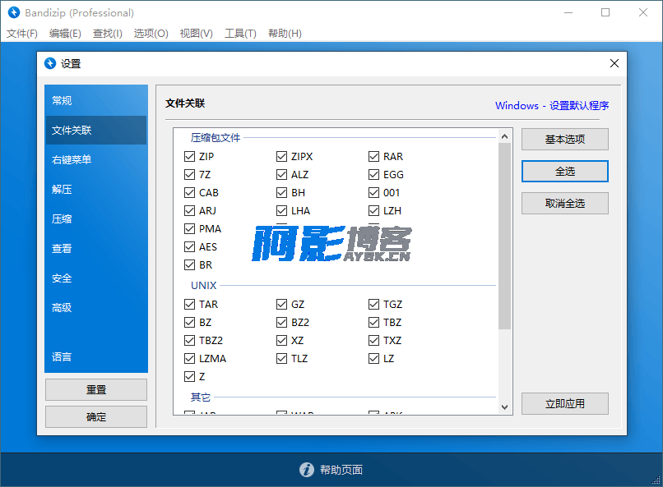The height and width of the screenshot is (487, 663).
Task: Click the file list scroll up arrow
Action: pyautogui.click(x=504, y=136)
